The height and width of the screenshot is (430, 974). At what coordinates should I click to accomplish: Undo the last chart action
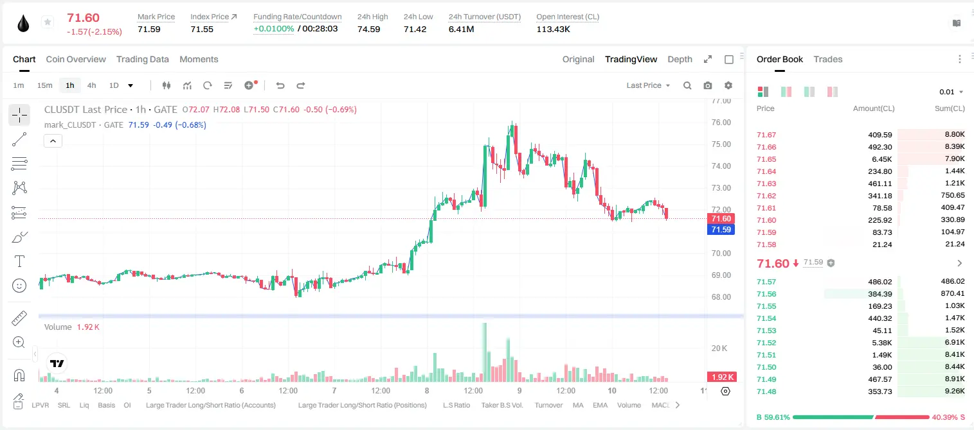[x=280, y=85]
